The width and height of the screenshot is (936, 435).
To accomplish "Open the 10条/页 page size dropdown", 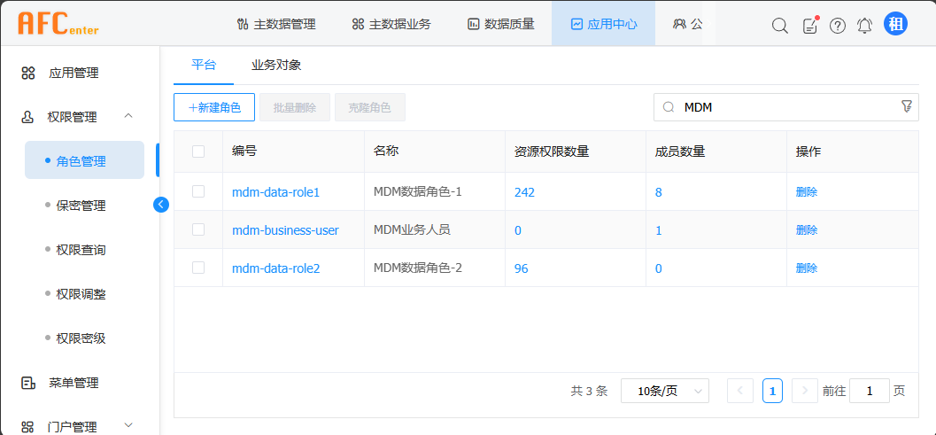I will tap(664, 391).
